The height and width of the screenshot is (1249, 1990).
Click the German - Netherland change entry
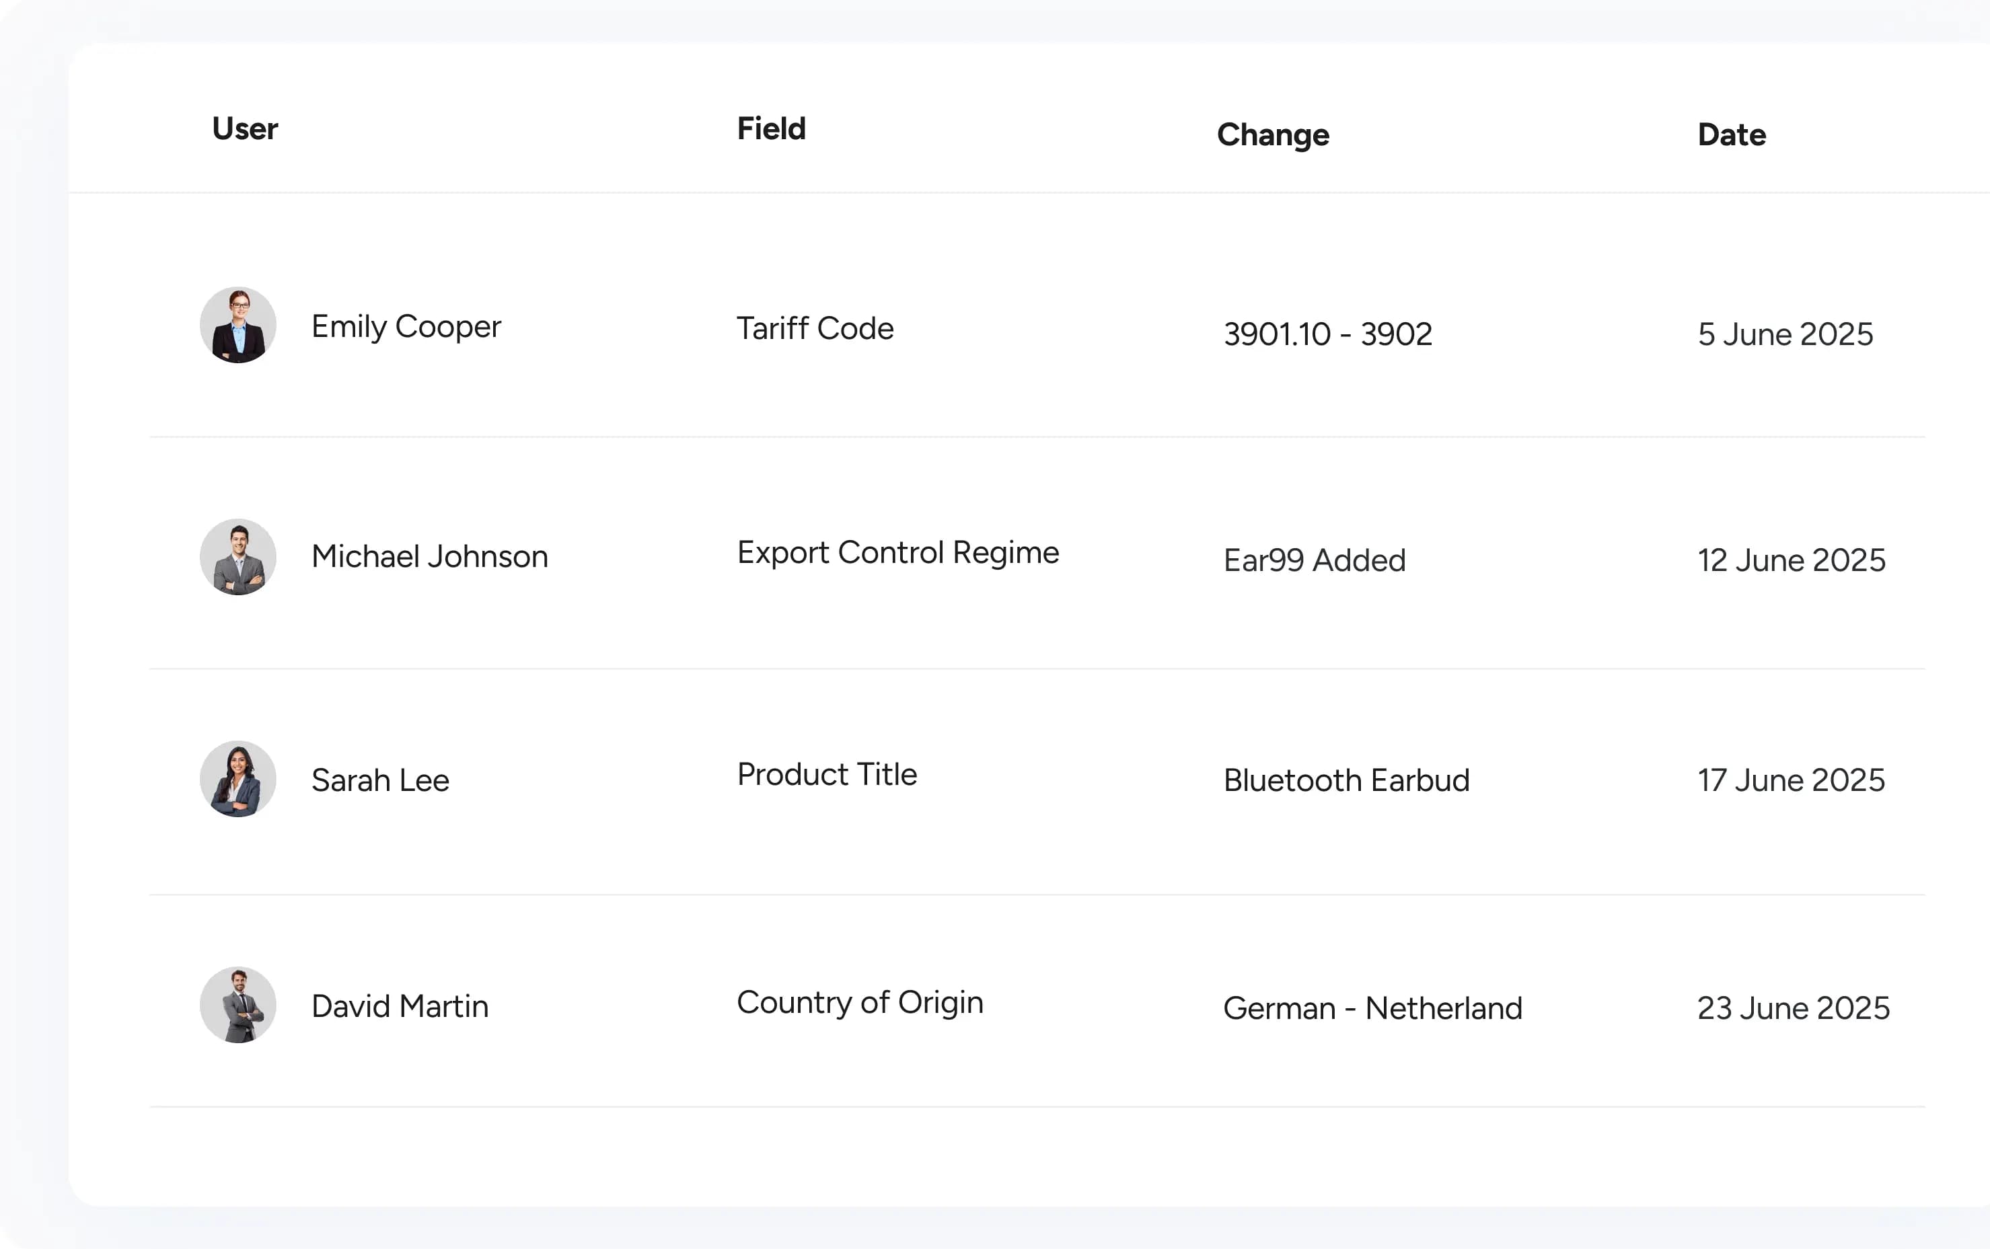(1373, 1008)
